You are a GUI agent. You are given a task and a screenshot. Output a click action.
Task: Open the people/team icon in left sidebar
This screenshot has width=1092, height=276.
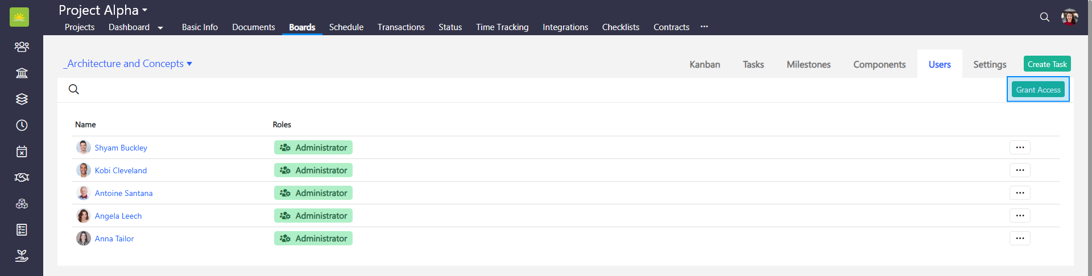(x=22, y=47)
